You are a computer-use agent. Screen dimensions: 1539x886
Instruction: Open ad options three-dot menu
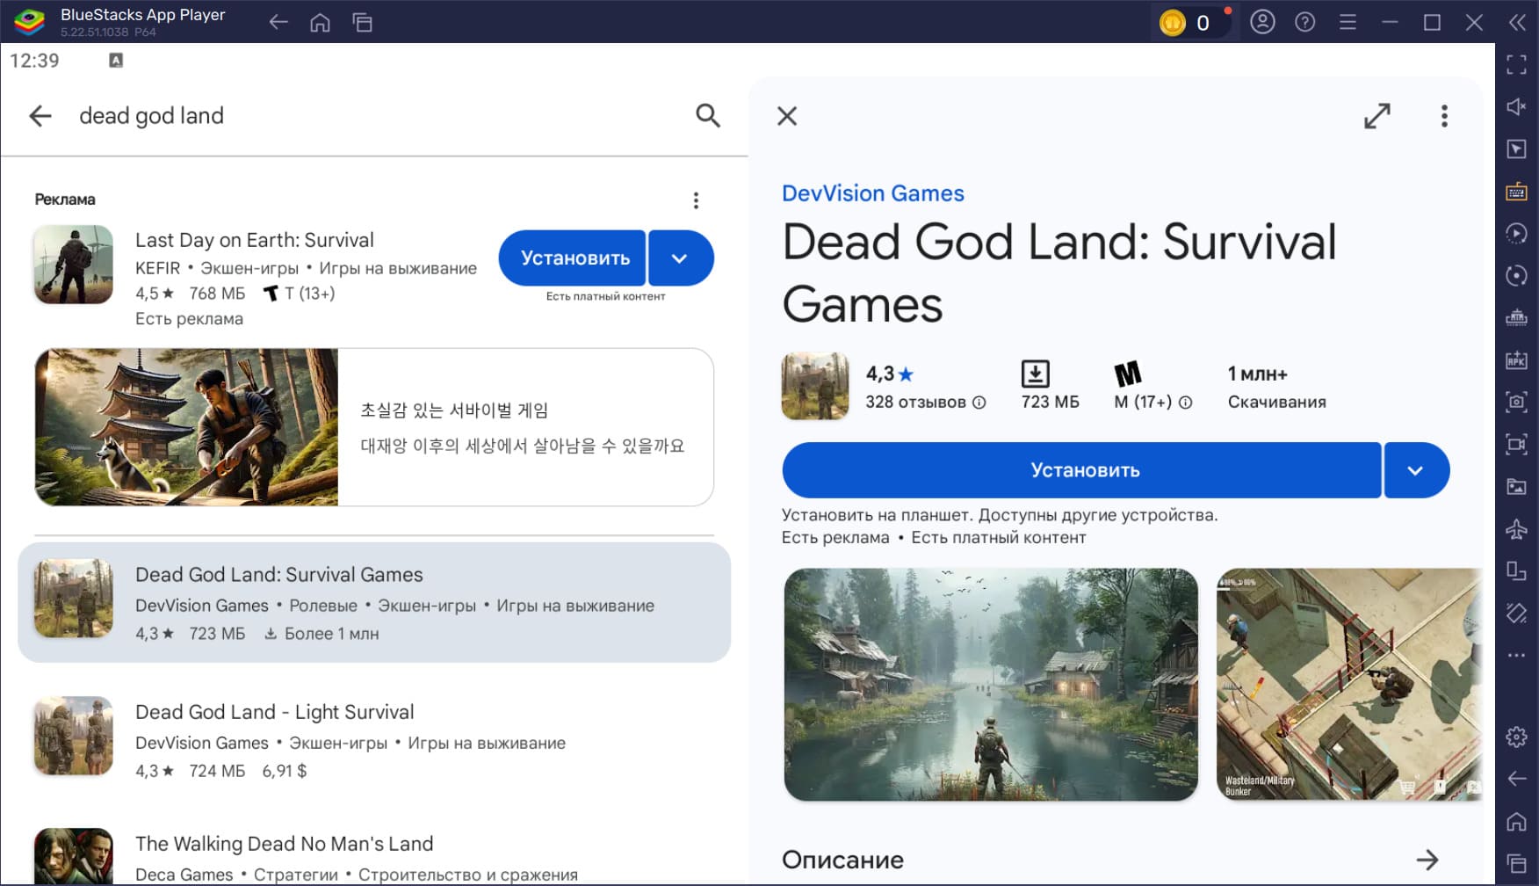(x=696, y=200)
